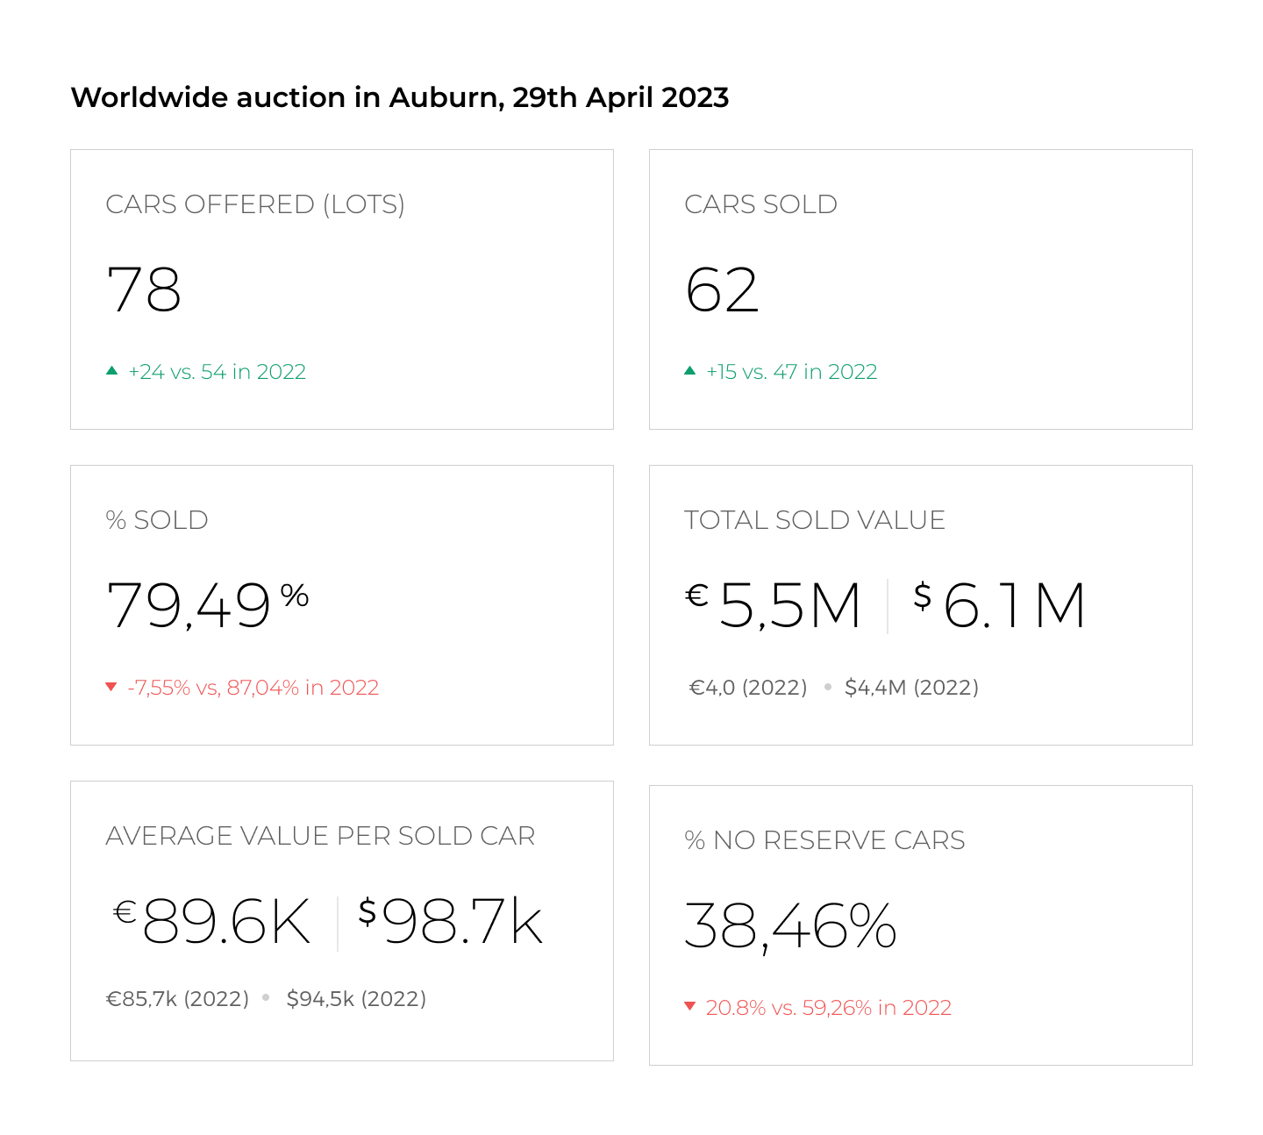The image size is (1263, 1135).
Task: Click the red down arrow beside -7,55%
Action: (111, 687)
